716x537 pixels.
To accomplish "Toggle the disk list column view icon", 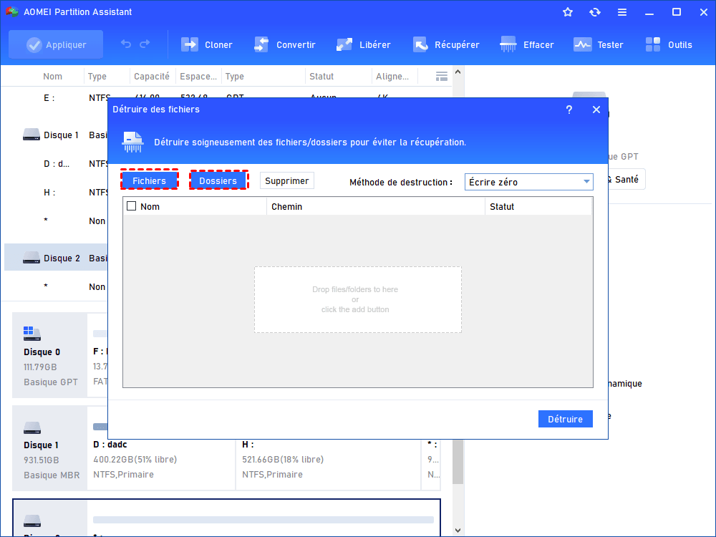I will 442,77.
